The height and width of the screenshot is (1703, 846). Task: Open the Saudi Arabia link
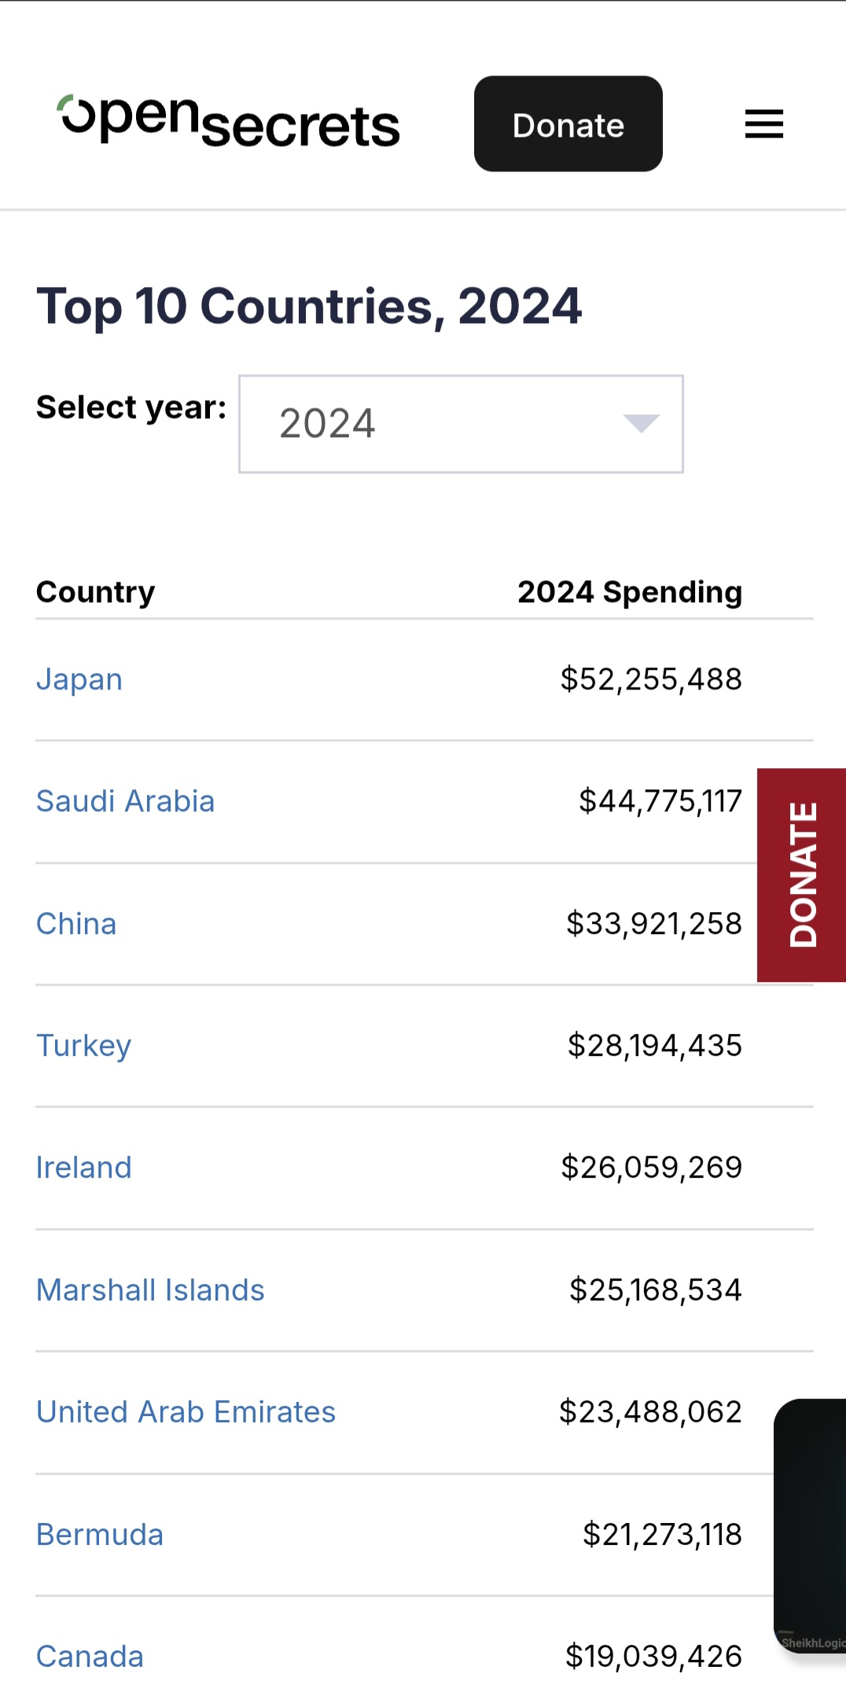click(125, 801)
